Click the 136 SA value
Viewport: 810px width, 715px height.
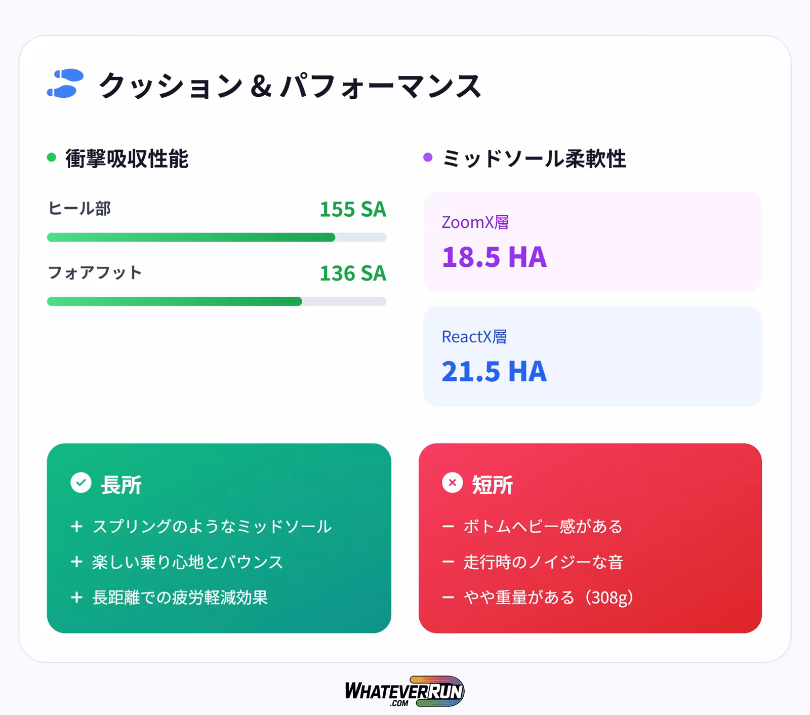[353, 273]
